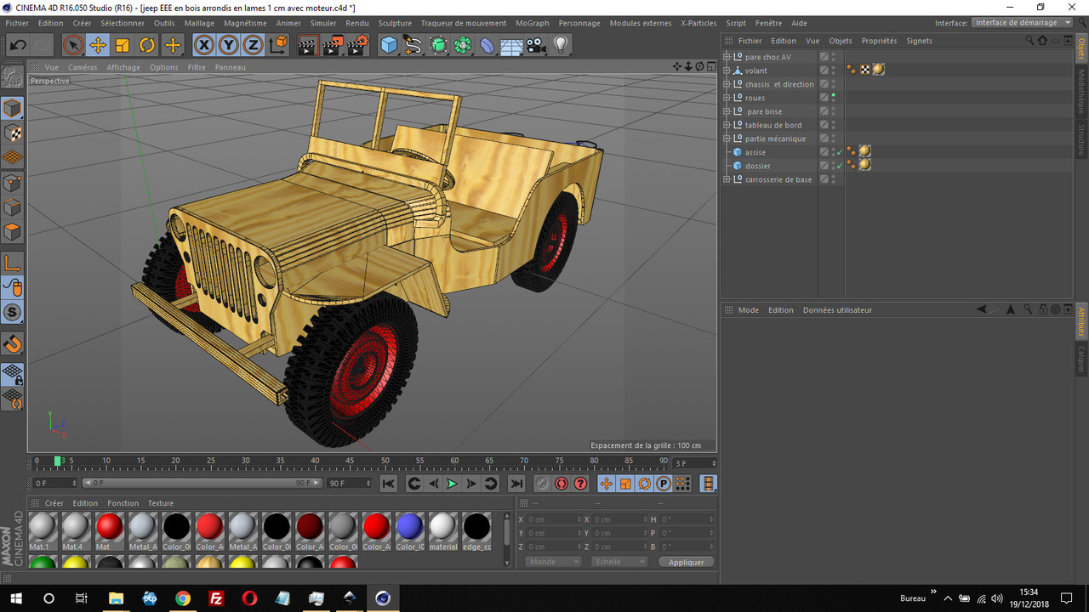Open the Monde coordinate system dropdown
The height and width of the screenshot is (612, 1089).
(552, 561)
